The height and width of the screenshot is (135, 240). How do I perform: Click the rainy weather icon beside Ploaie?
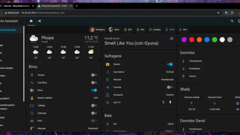click(34, 39)
